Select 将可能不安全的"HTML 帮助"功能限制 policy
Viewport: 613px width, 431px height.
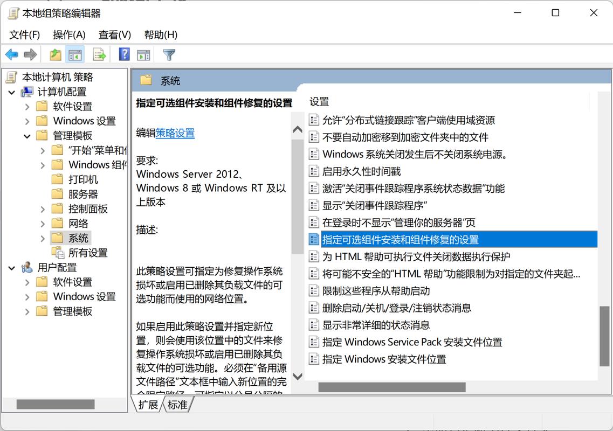[x=451, y=274]
